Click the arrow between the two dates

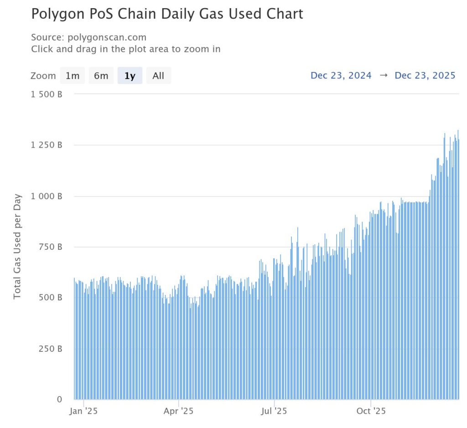click(x=384, y=76)
